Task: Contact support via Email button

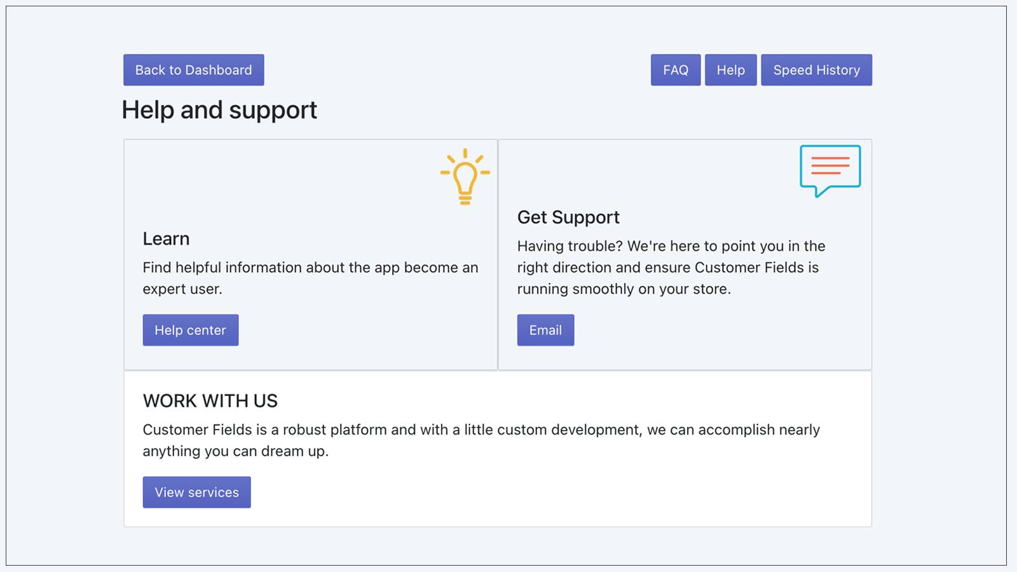Action: coord(545,330)
